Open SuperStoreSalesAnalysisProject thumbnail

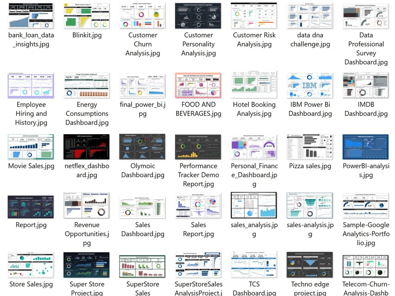point(198,265)
